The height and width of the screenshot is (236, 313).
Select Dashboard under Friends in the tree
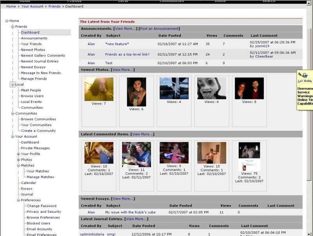31,32
